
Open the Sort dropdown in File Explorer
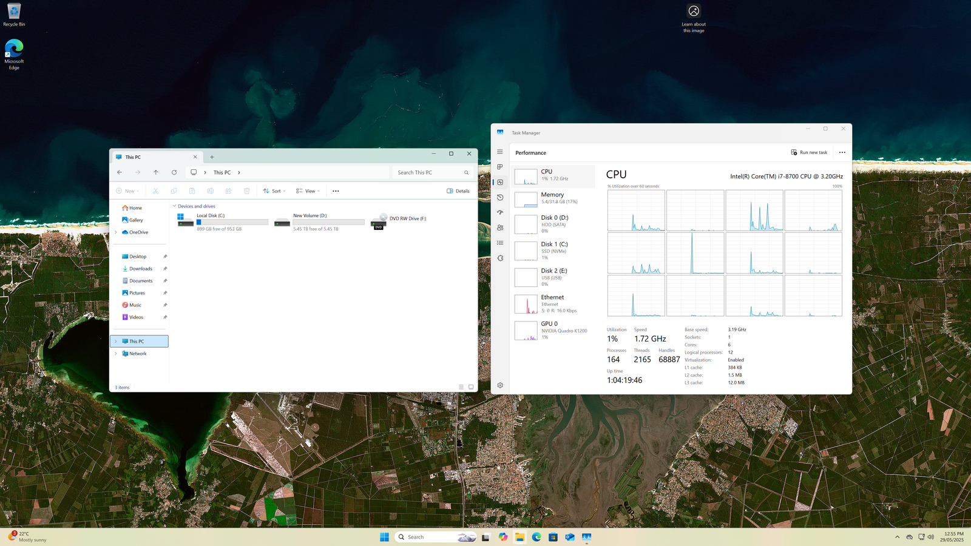[274, 191]
